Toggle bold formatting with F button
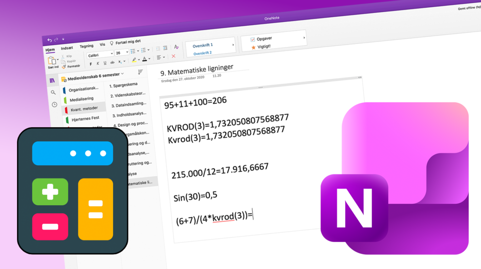This screenshot has width=481, height=269. [x=91, y=64]
